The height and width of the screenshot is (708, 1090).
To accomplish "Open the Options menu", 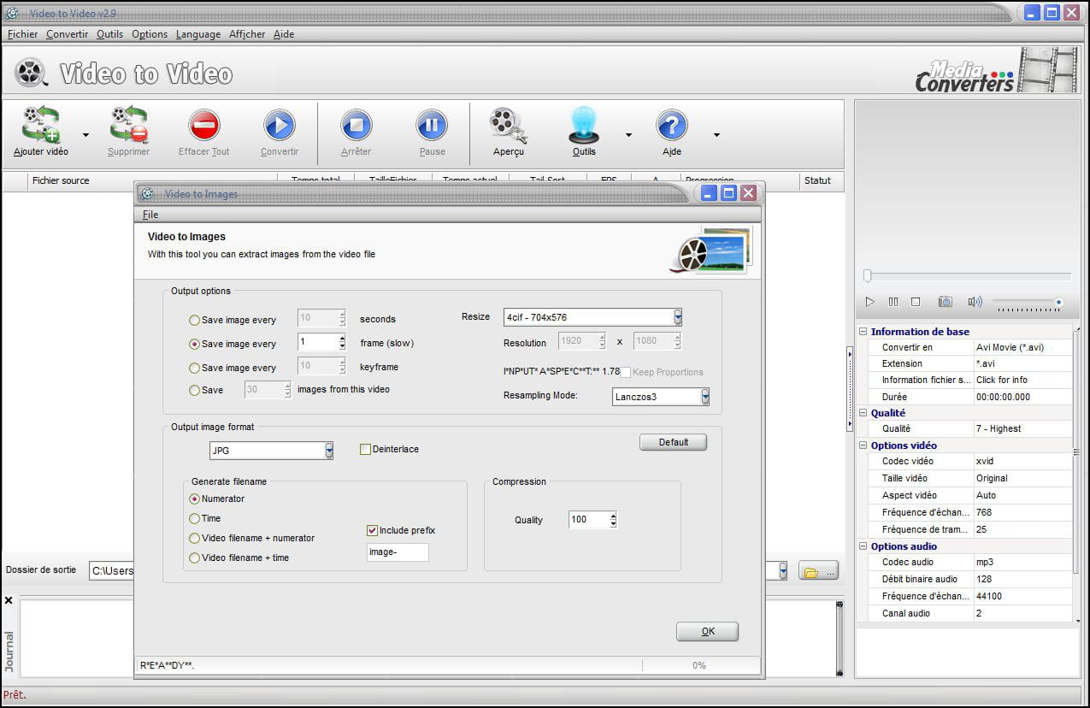I will click(150, 34).
